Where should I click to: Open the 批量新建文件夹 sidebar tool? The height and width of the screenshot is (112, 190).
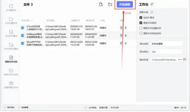(x=11, y=85)
